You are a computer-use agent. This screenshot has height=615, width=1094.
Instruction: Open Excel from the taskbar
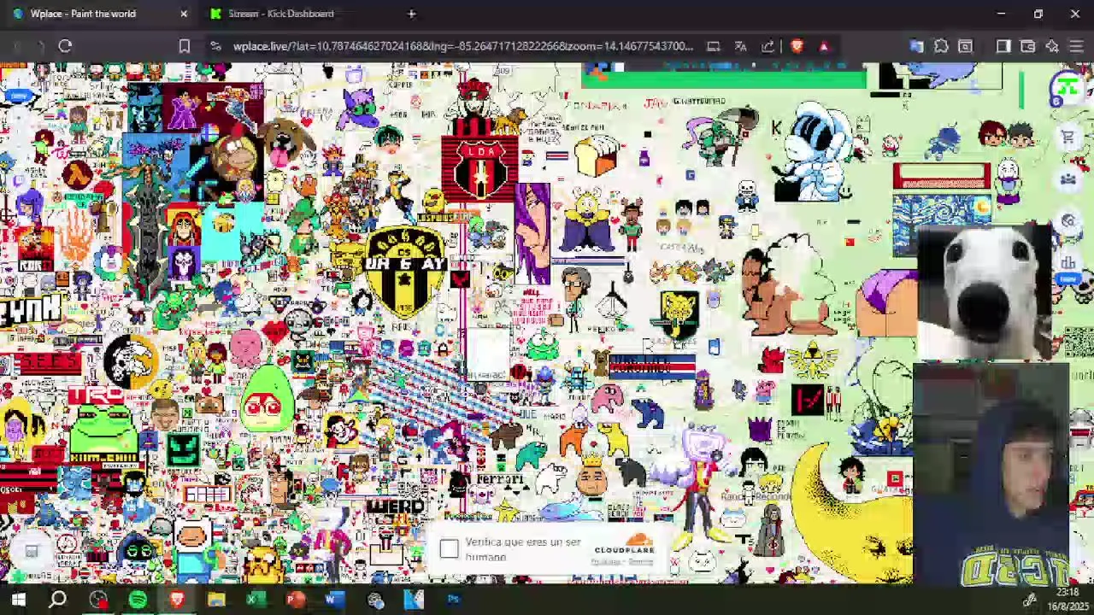pos(255,600)
